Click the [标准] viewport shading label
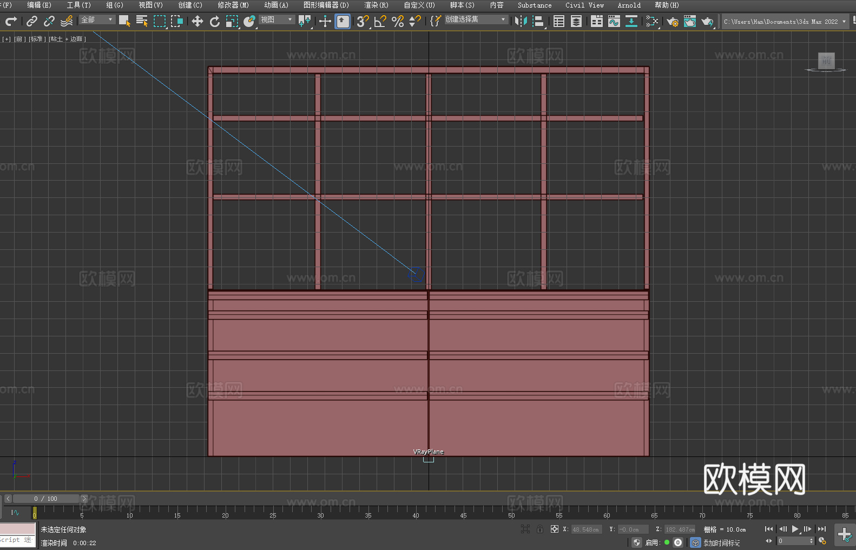The image size is (856, 550). click(x=37, y=39)
